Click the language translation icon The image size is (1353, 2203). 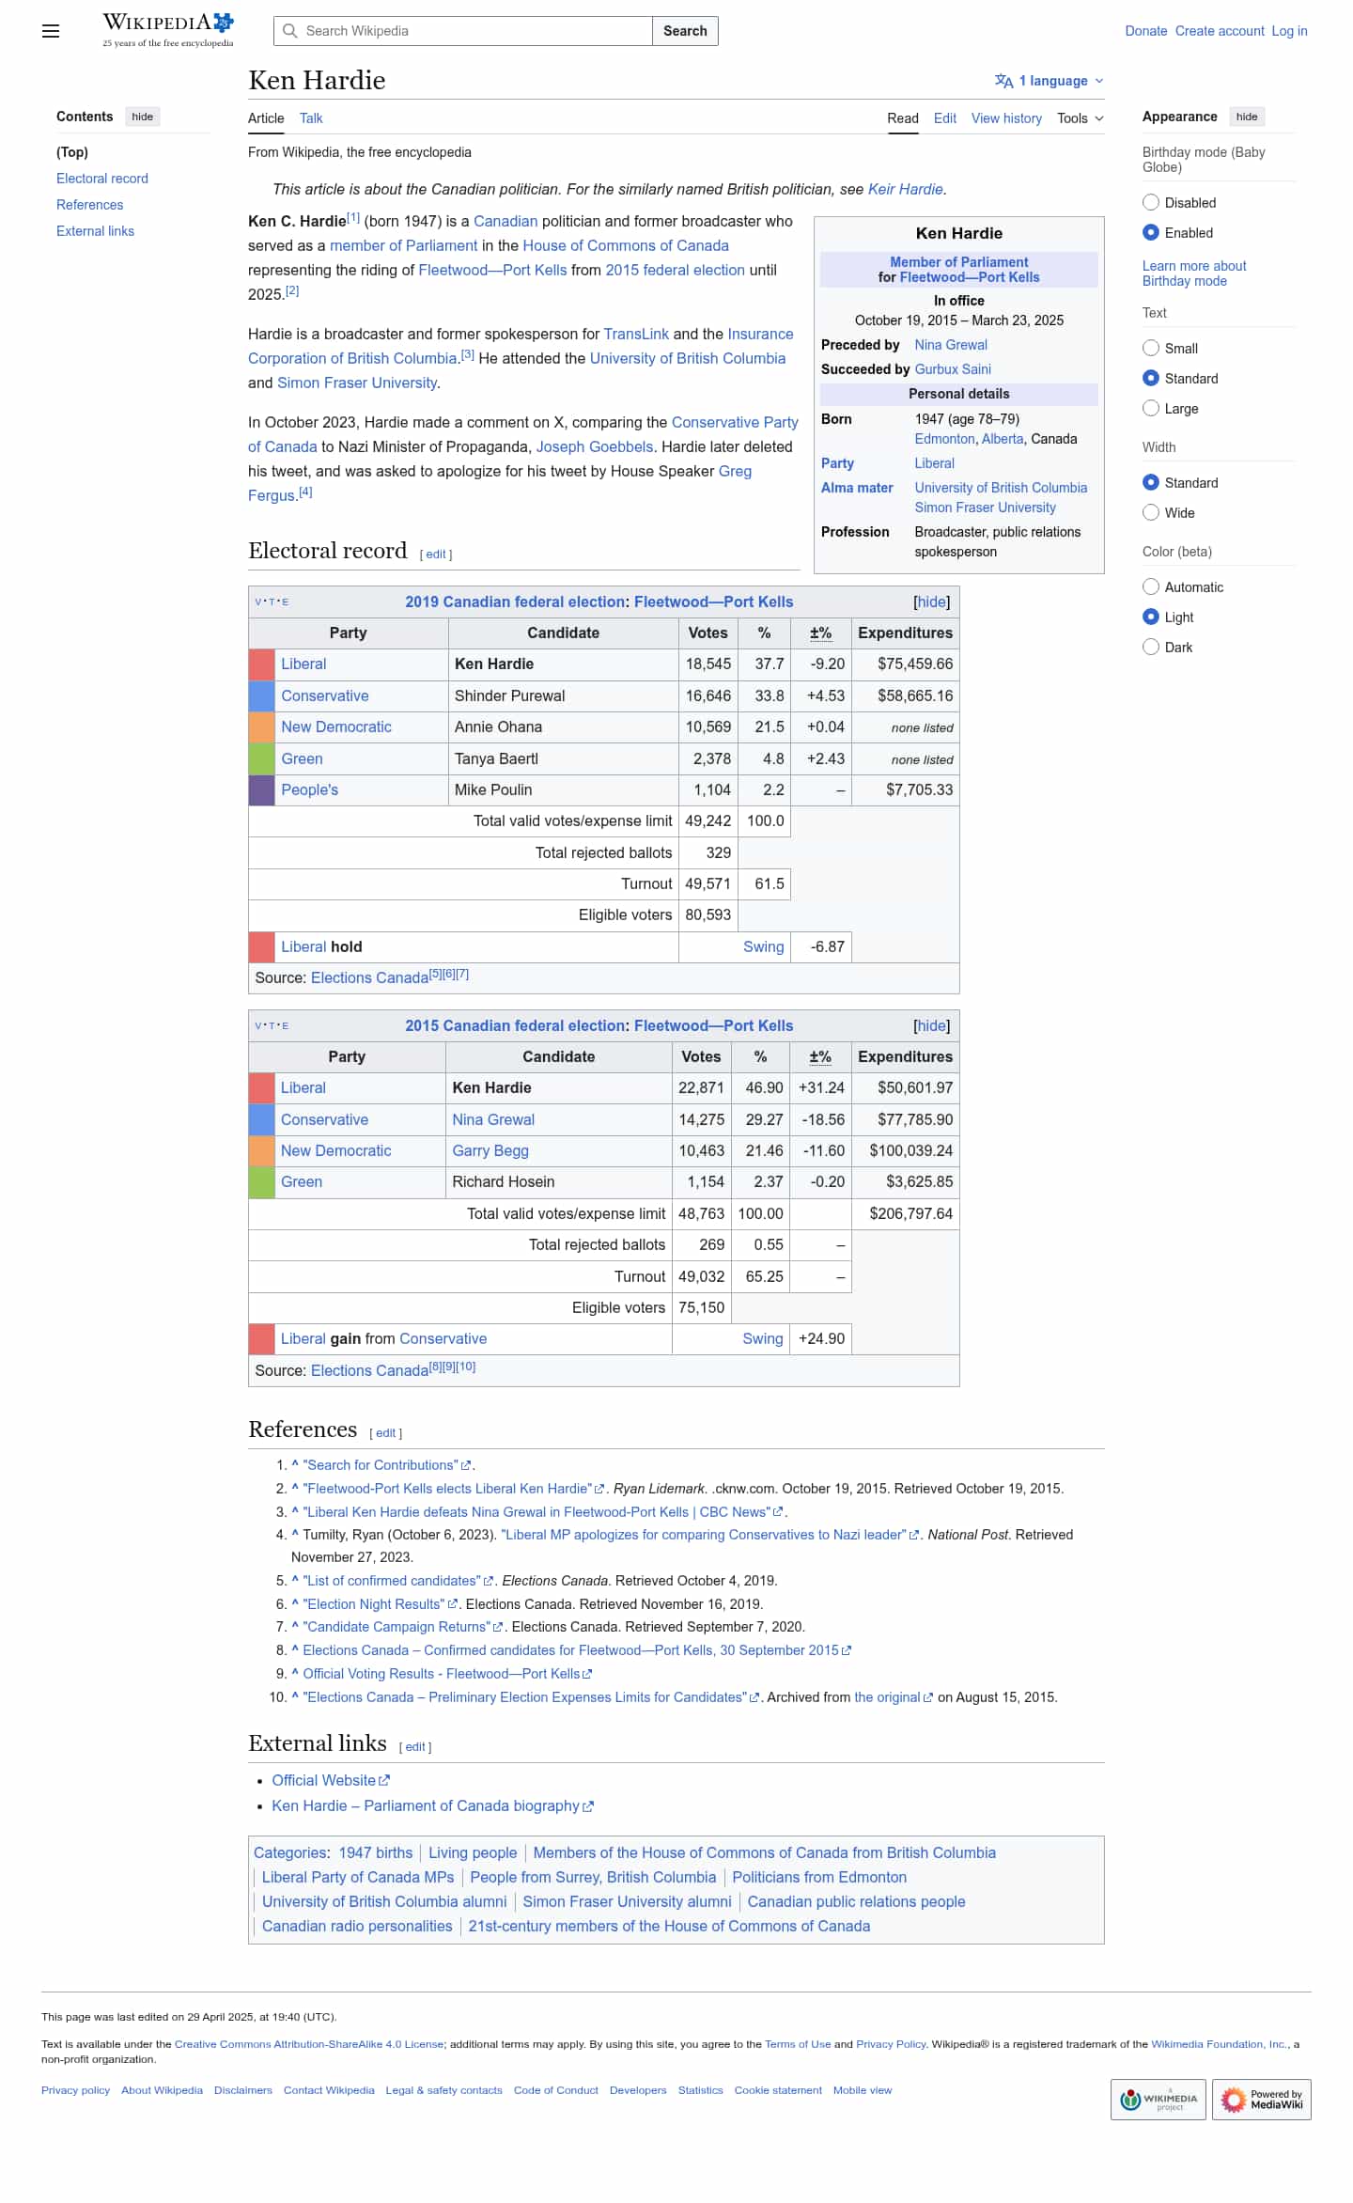pyautogui.click(x=1003, y=81)
